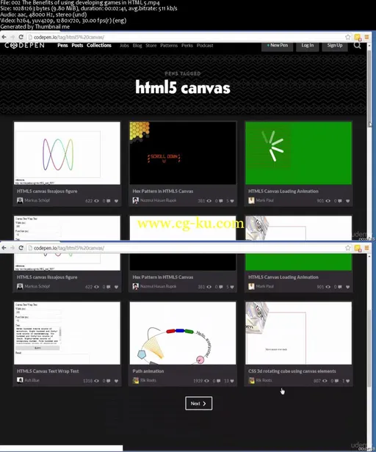Open the CSS 3d rotating cube preview thumbnail

pos(298,333)
